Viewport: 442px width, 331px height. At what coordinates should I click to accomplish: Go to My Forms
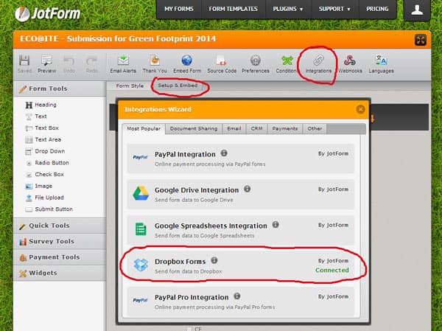coord(179,9)
